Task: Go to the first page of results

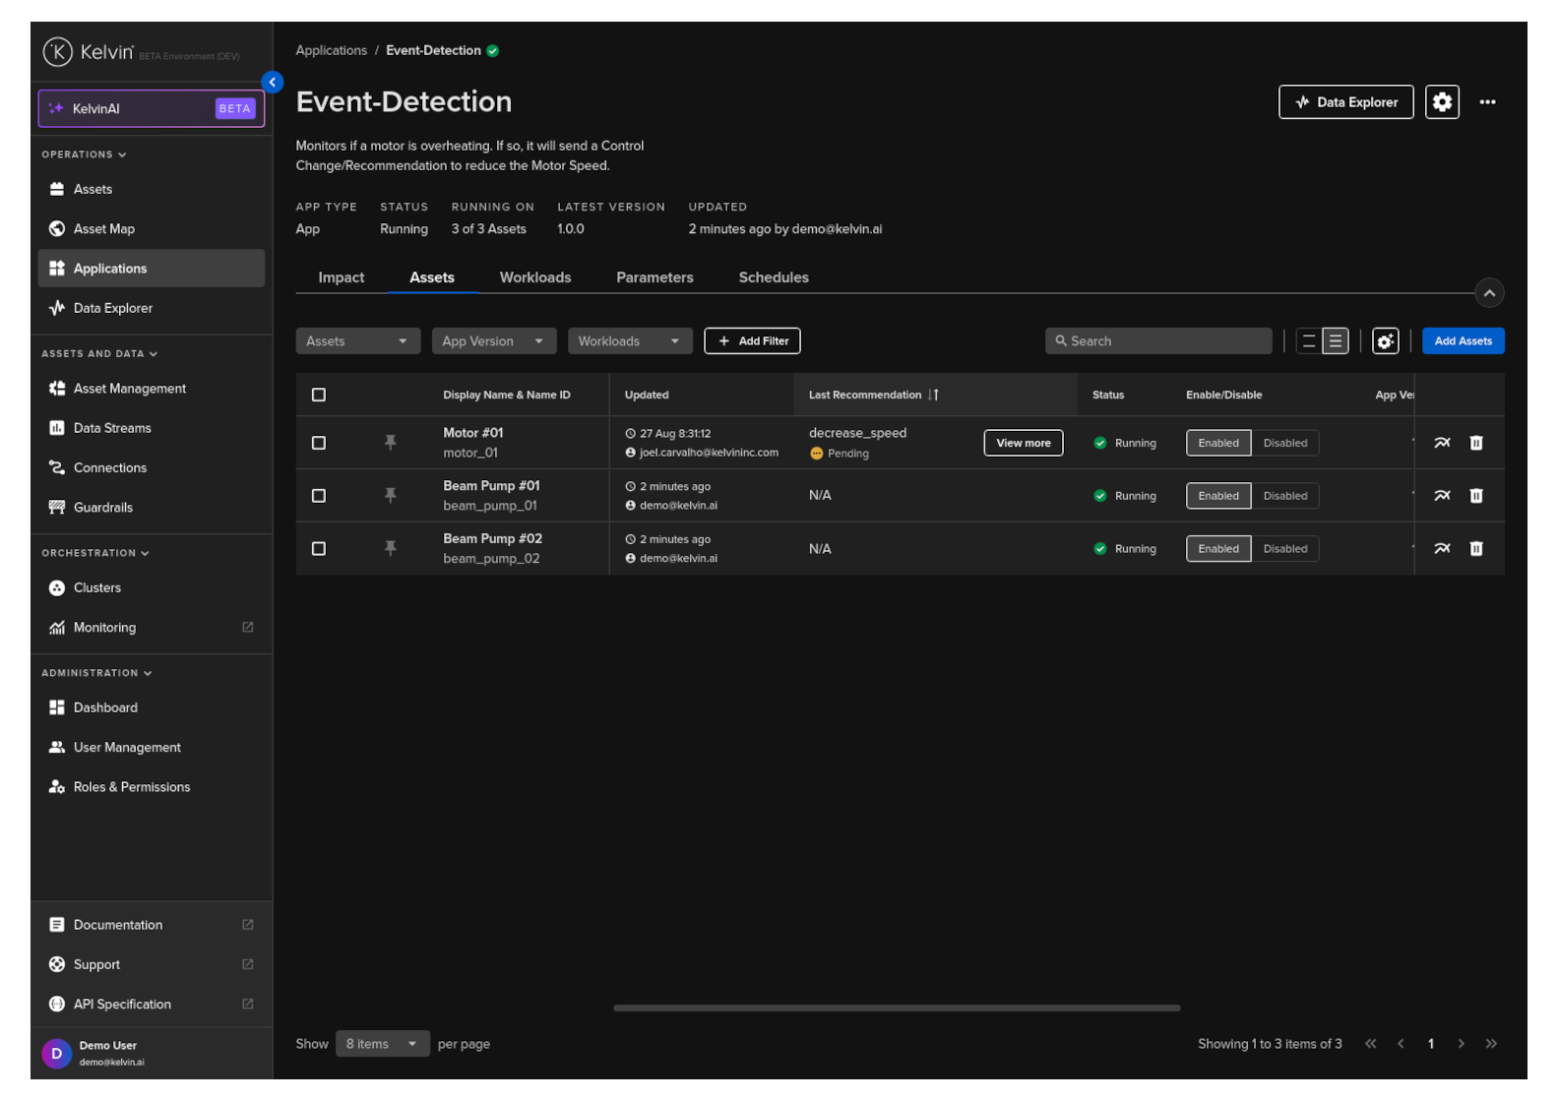Action: click(1371, 1044)
